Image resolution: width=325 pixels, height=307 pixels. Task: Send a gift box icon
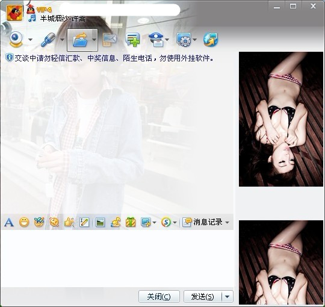tap(131, 222)
